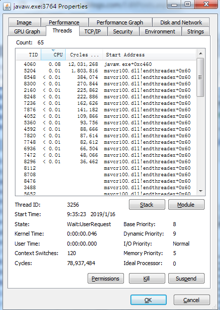Select thread row with TID 4592
This screenshot has height=310, width=220.
tap(106, 129)
